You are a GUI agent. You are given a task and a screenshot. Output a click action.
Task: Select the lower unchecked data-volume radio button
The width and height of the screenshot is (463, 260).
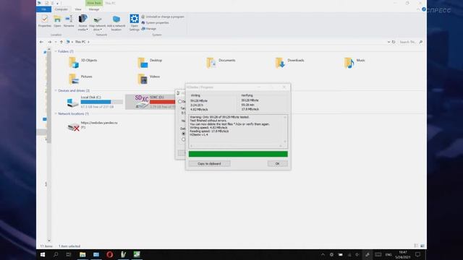tap(183, 139)
